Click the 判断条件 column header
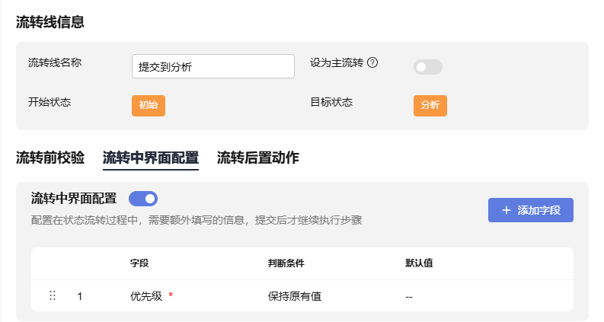 [x=286, y=263]
